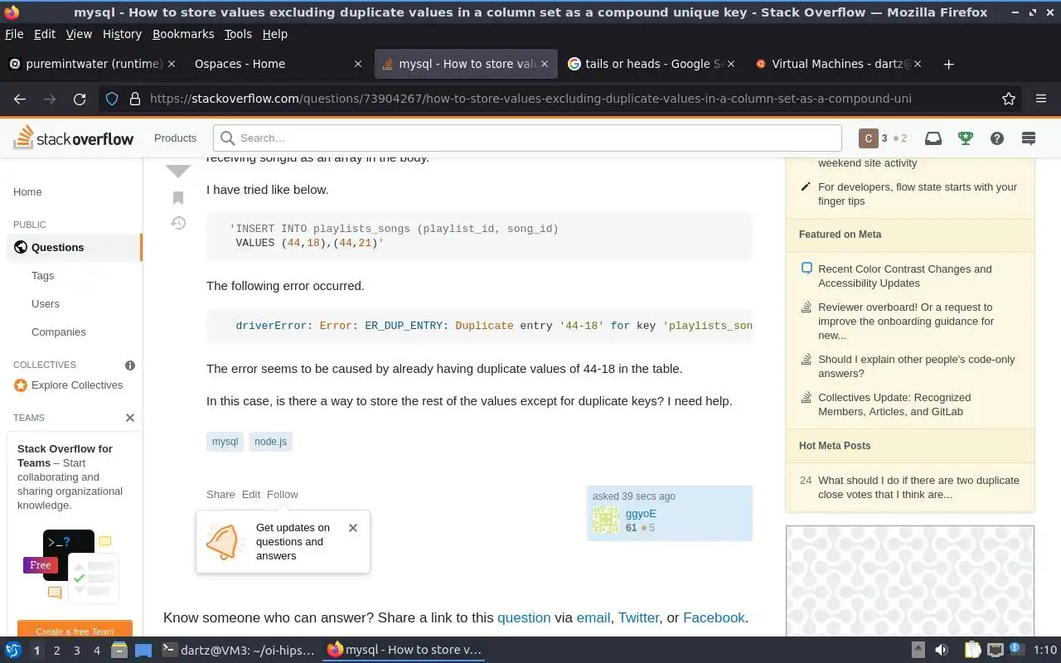Switch to workspace 2 in the taskbar
1061x663 pixels.
57,651
